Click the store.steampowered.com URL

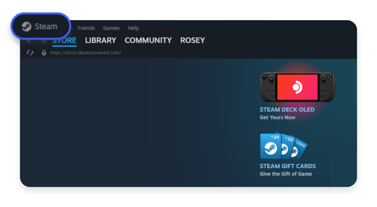tap(85, 52)
